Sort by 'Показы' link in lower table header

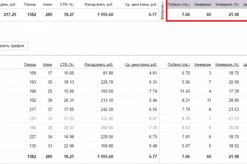[x=30, y=65]
